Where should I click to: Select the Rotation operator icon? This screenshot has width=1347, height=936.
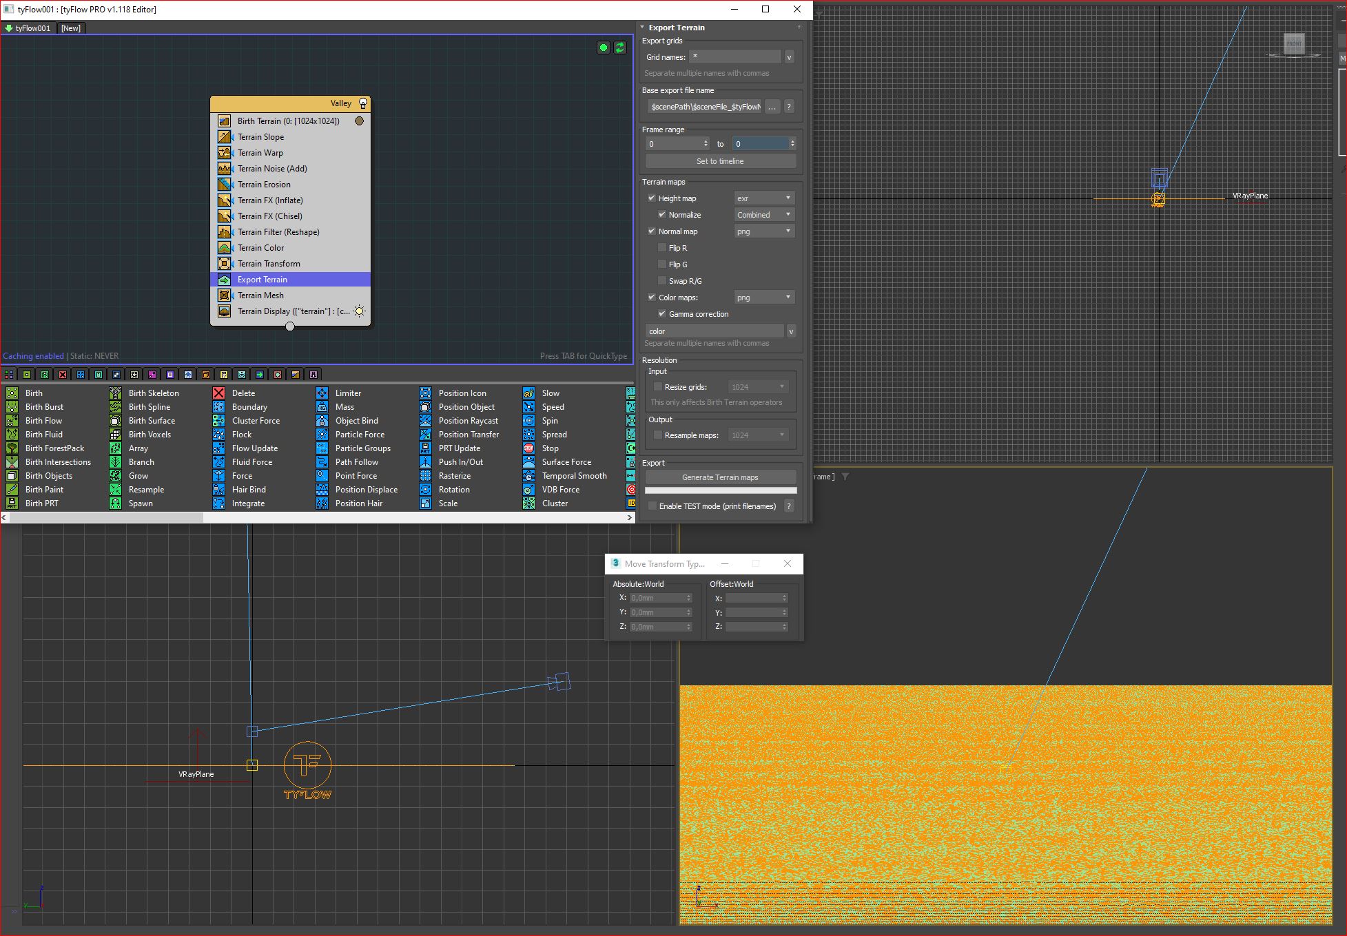tap(425, 490)
